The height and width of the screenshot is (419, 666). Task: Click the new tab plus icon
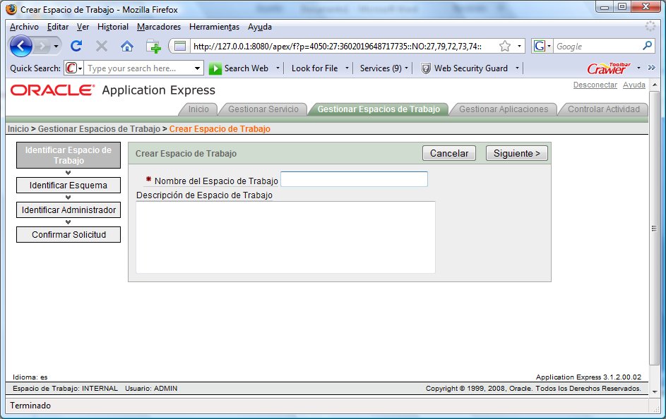pos(153,46)
